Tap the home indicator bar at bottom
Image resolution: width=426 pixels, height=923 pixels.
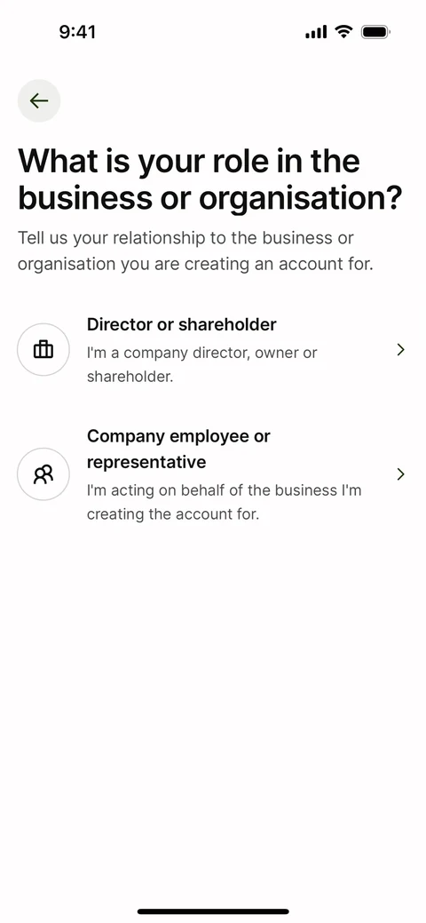pyautogui.click(x=213, y=911)
